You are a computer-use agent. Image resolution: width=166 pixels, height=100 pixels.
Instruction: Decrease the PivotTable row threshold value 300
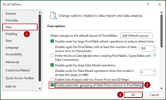point(154,50)
